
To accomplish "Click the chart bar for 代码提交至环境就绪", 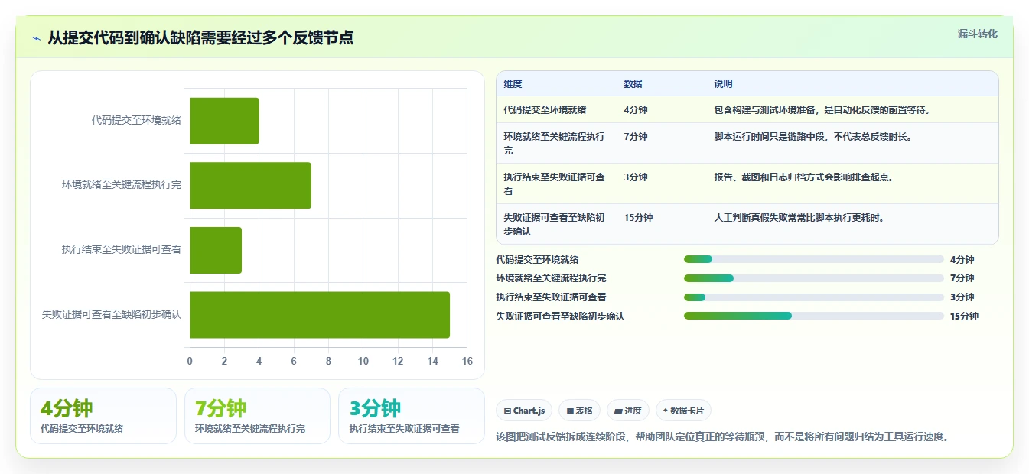I will pyautogui.click(x=224, y=121).
